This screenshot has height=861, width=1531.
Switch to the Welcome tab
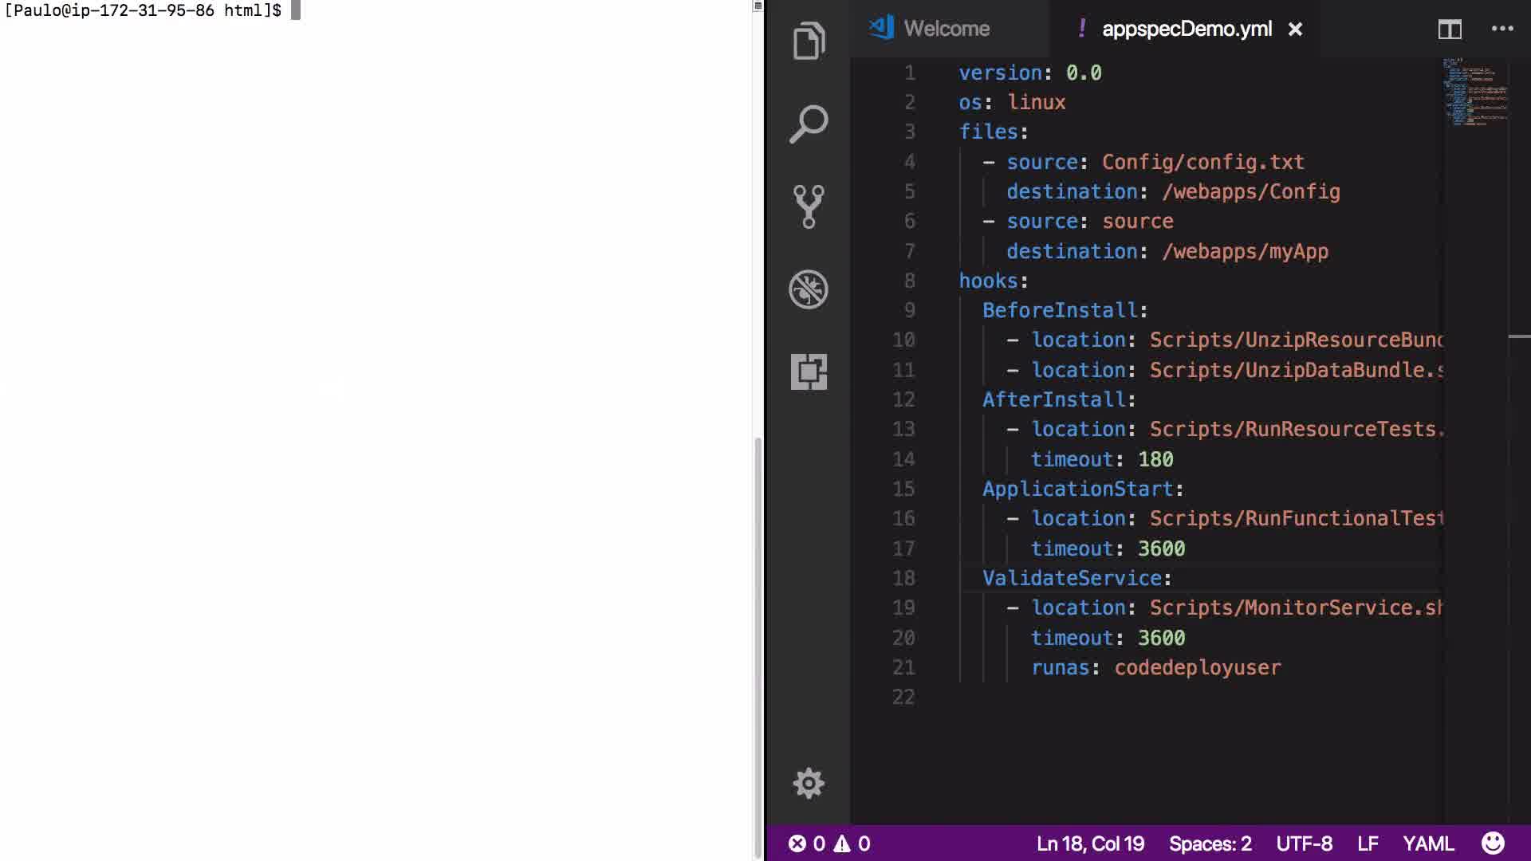946,29
